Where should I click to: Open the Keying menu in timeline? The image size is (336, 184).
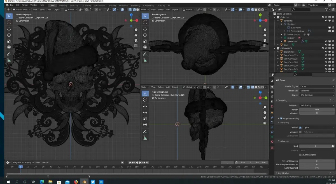29,162
